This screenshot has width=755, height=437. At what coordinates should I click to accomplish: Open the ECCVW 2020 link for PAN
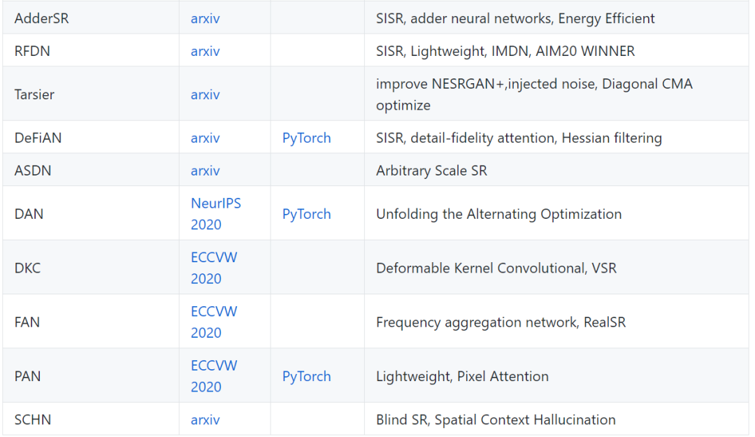tap(213, 376)
